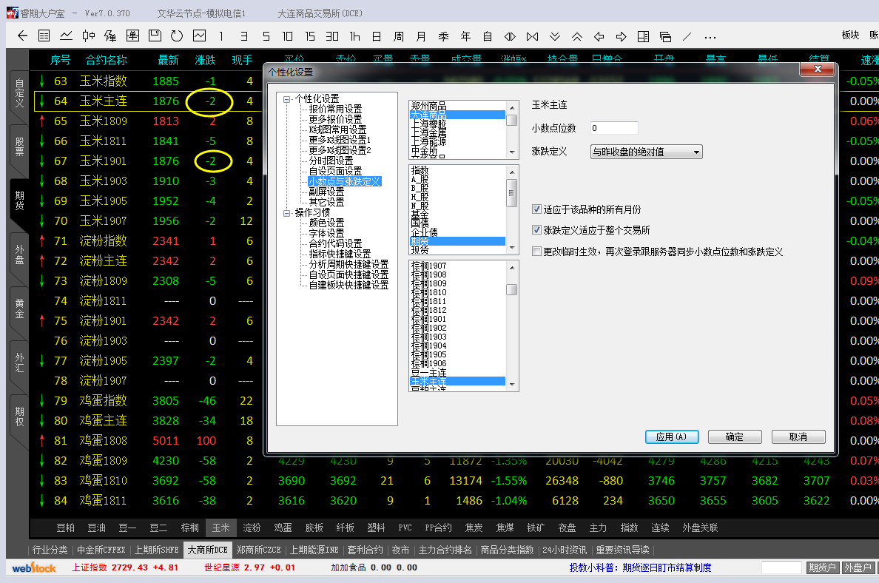Toggle 涨跌定义适应于整个交易所 checkbox
The width and height of the screenshot is (879, 583).
point(537,231)
